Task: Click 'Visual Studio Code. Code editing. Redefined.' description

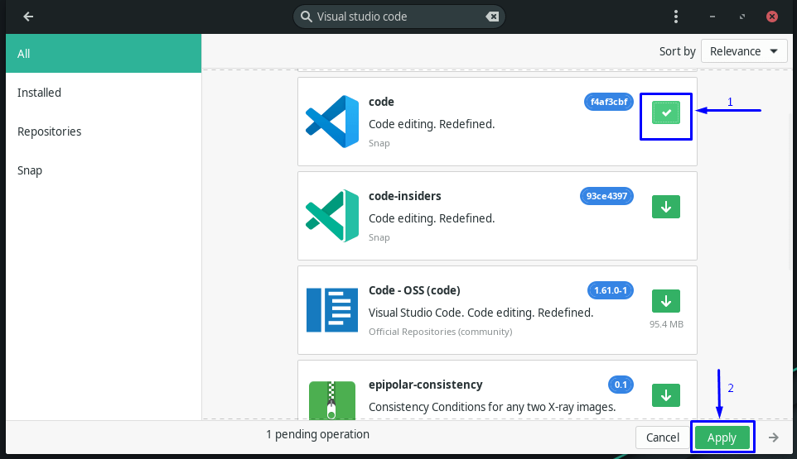Action: point(481,313)
